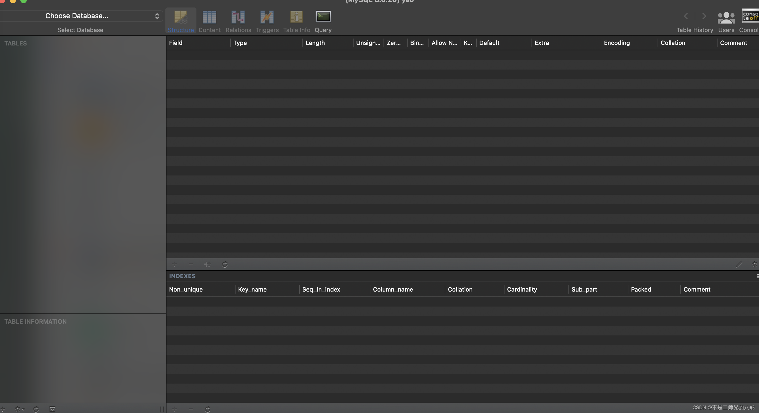This screenshot has height=413, width=759.
Task: Toggle the table information pane visibility
Action: (52, 409)
